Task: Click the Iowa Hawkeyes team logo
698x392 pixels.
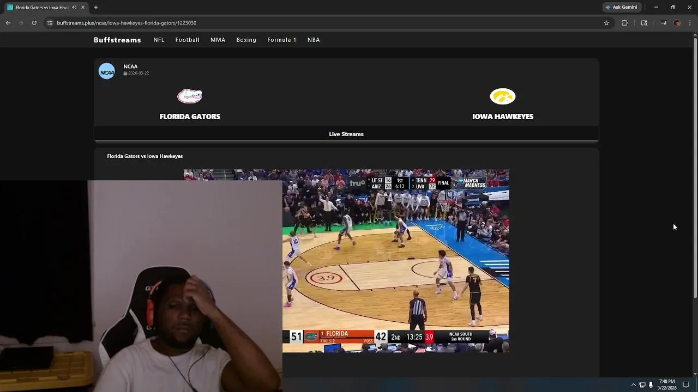Action: pyautogui.click(x=503, y=96)
